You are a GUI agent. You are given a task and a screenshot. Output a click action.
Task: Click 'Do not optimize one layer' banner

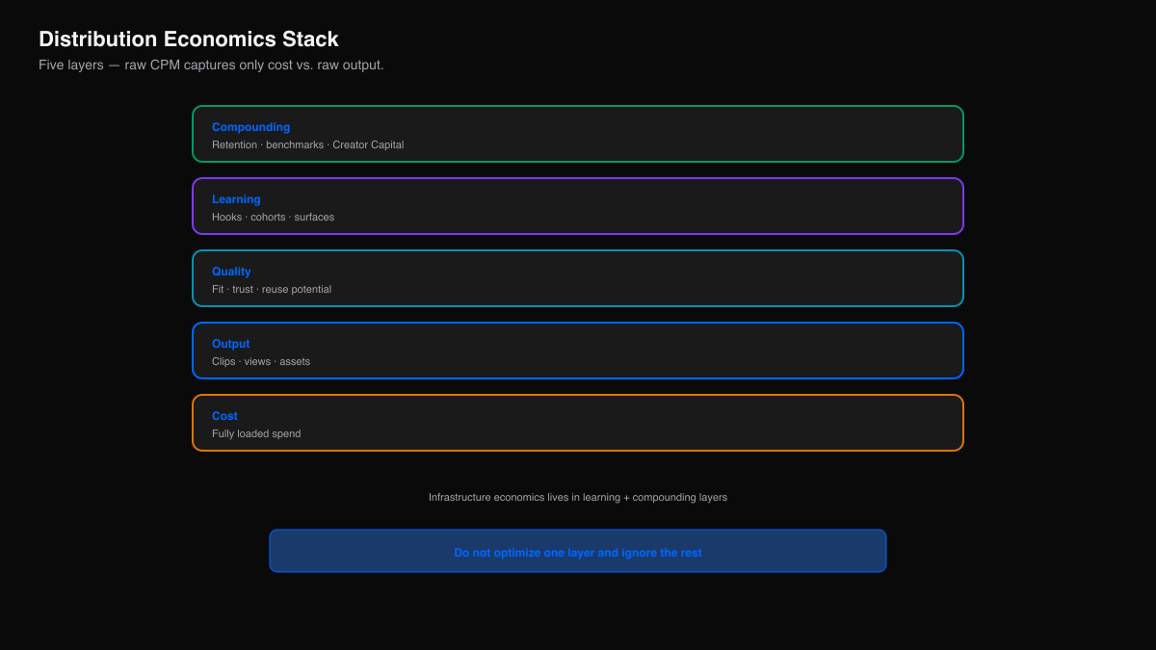coord(578,551)
